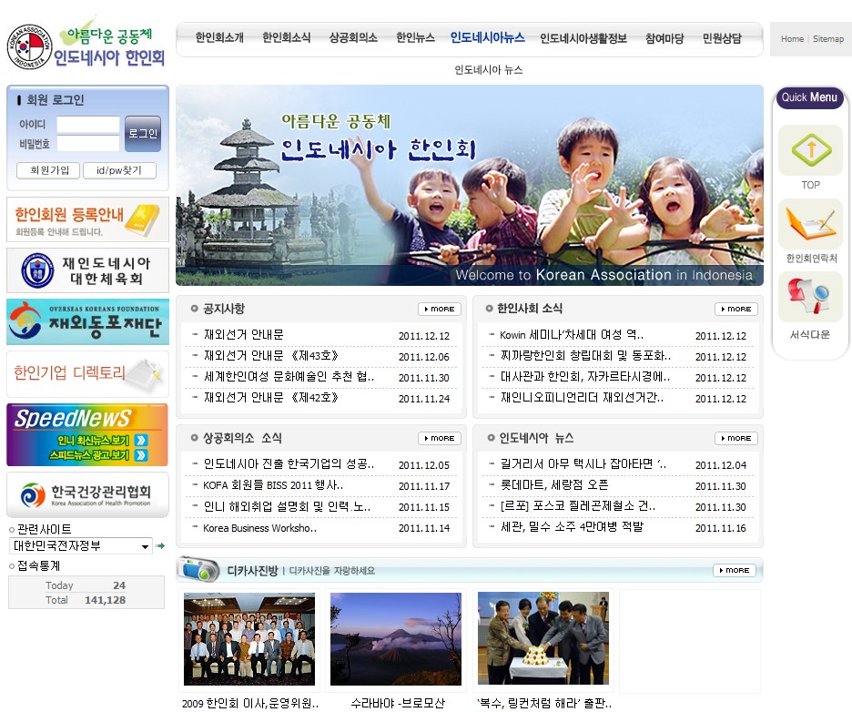Image resolution: width=852 pixels, height=712 pixels.
Task: Click the 회원가입 button
Action: [x=48, y=170]
